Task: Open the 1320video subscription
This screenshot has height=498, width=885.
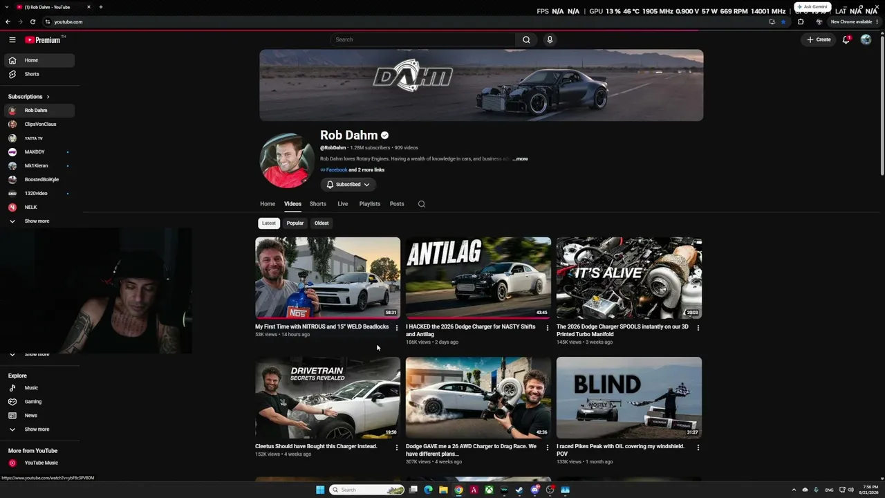Action: click(39, 194)
